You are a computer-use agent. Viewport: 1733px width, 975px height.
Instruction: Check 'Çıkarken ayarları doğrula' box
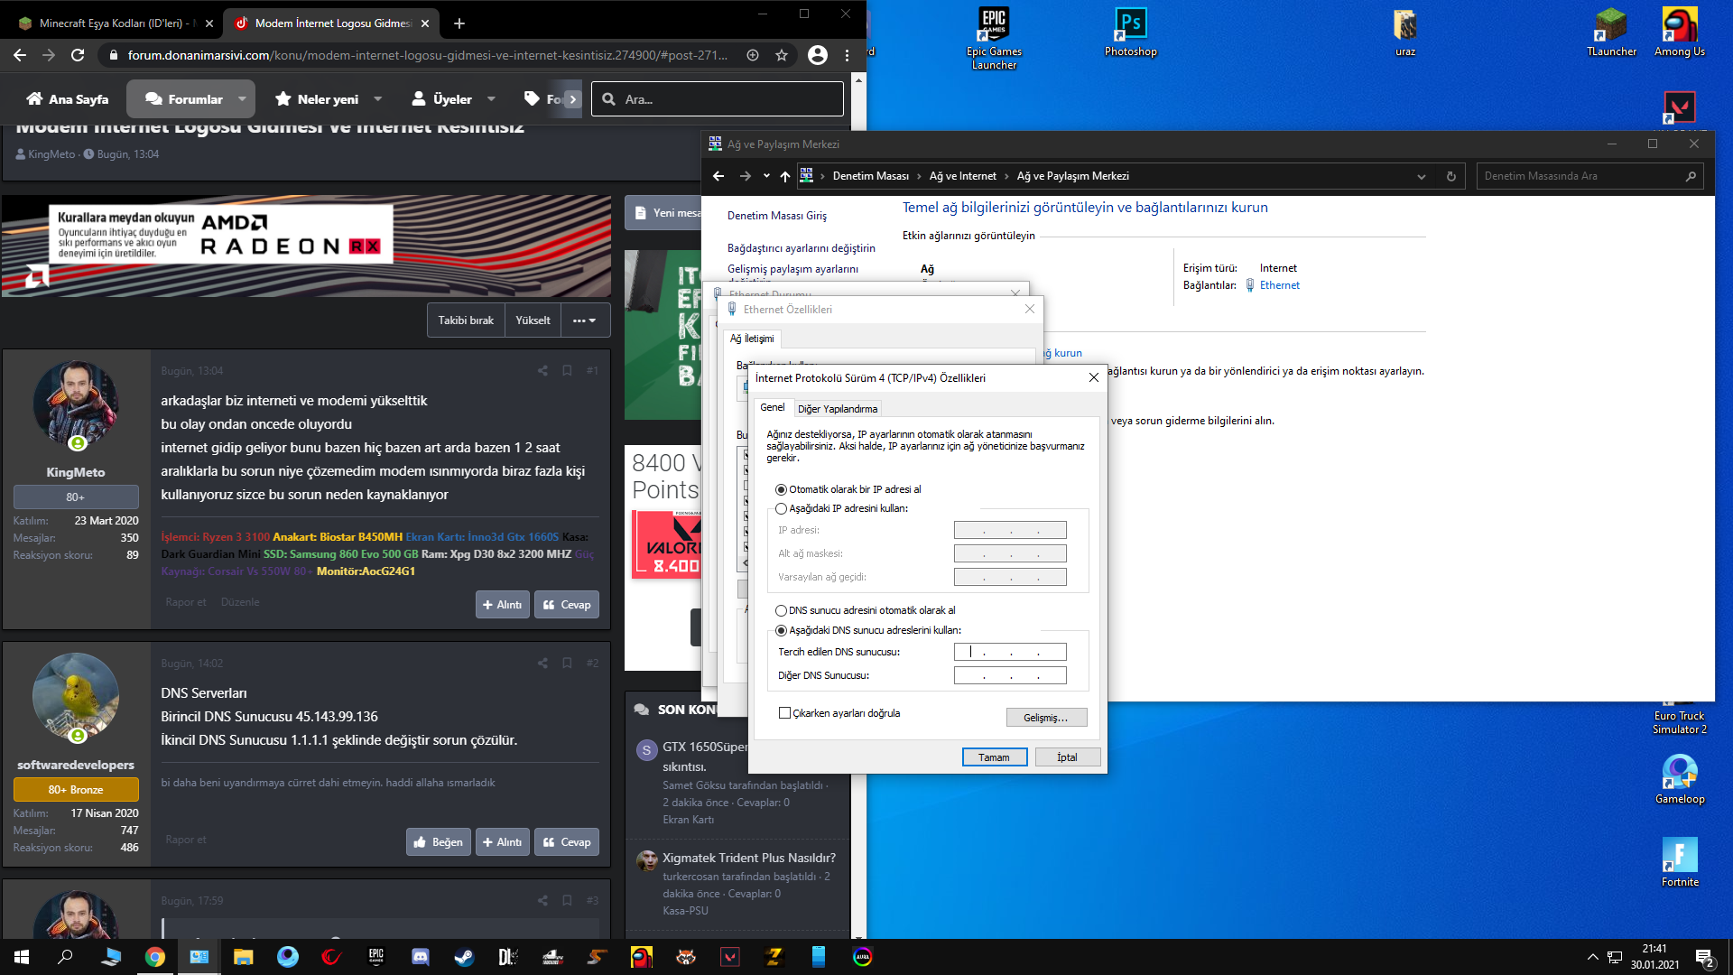click(784, 713)
